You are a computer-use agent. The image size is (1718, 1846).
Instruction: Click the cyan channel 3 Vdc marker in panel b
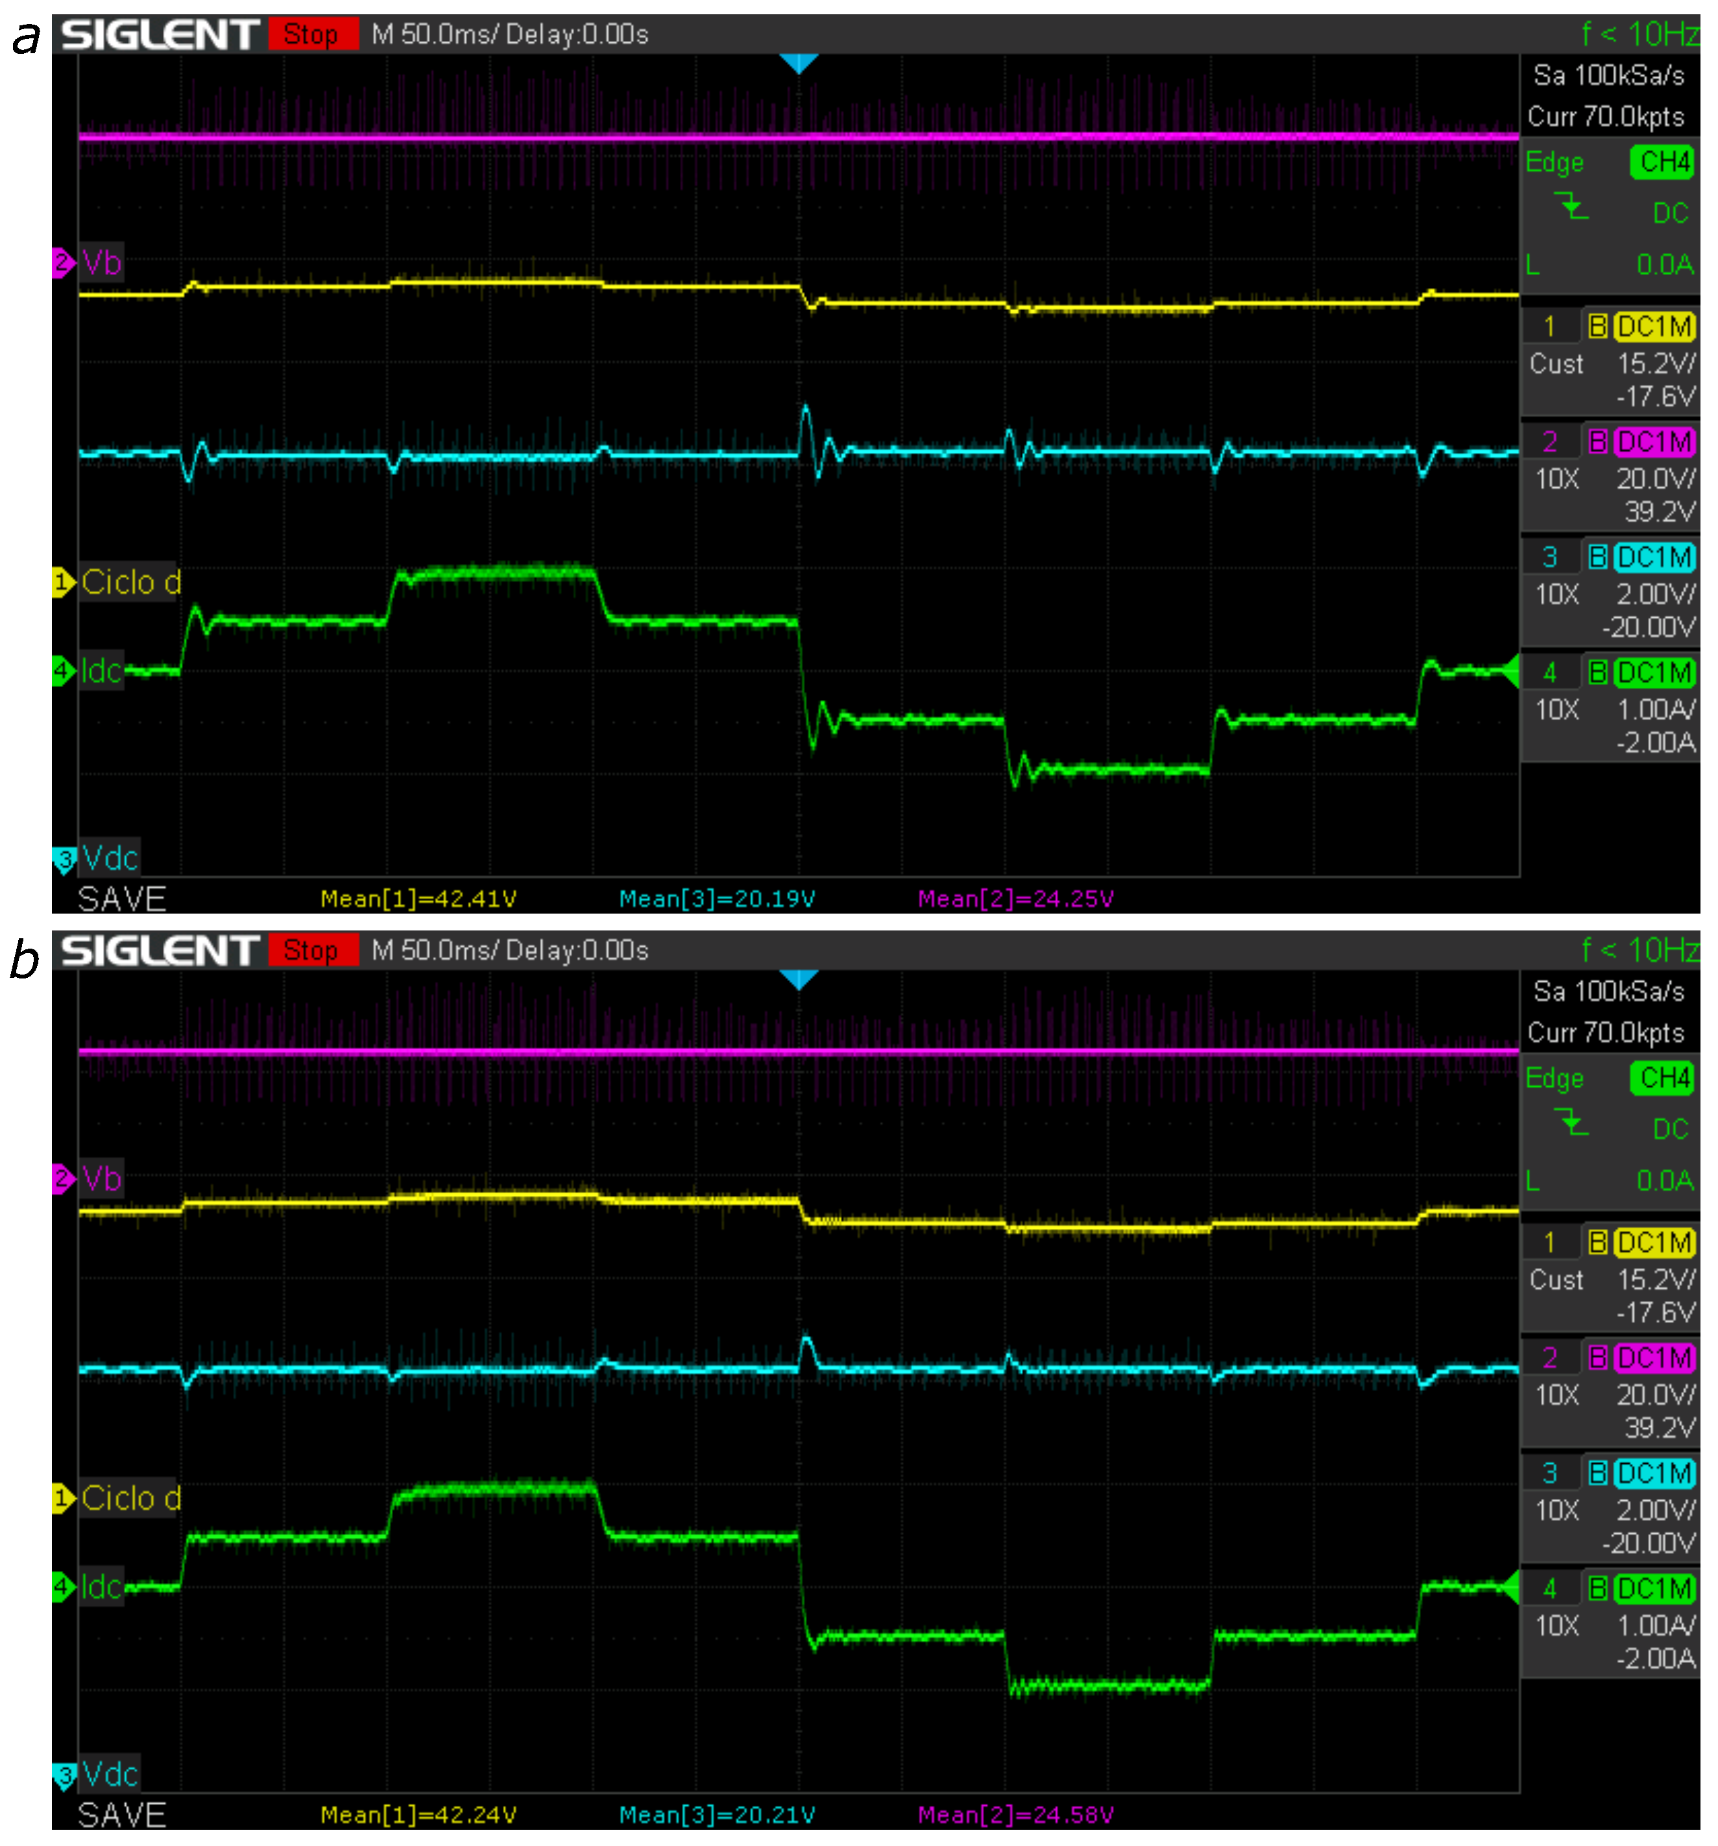[63, 1775]
